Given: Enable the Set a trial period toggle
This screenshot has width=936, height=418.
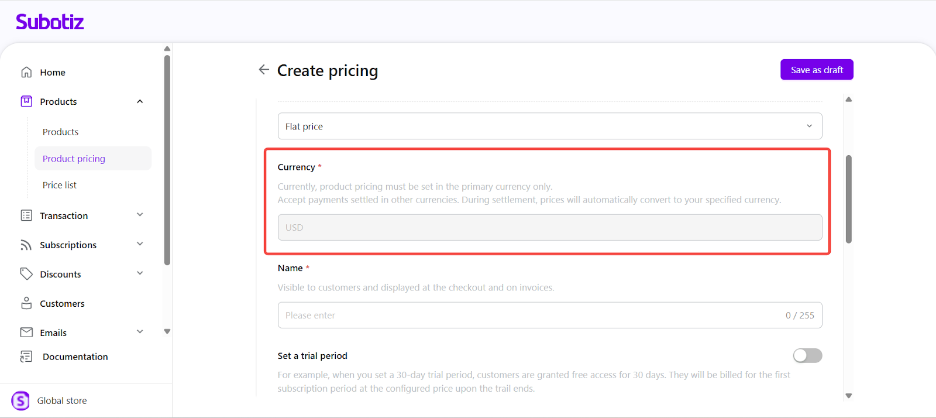Looking at the screenshot, I should pos(807,356).
